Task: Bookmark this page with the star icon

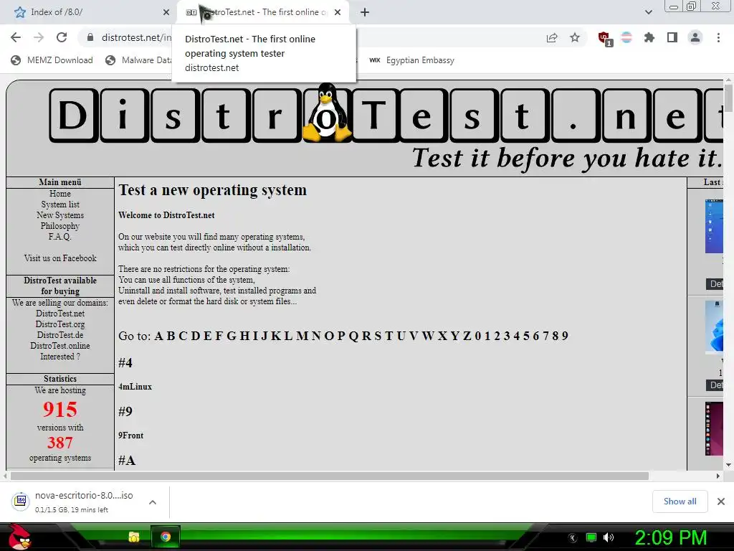Action: click(x=575, y=37)
